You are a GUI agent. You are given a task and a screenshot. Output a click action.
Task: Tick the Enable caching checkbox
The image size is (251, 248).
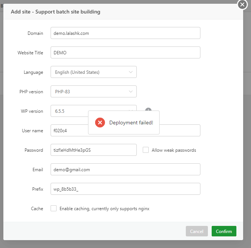[54, 208]
